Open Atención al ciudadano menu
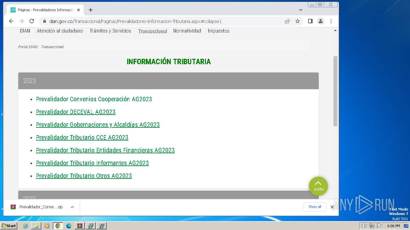The height and width of the screenshot is (230, 410). (x=60, y=31)
